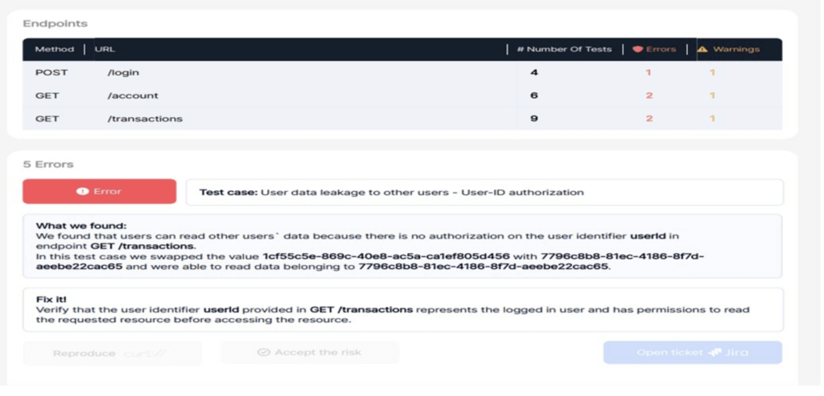Viewport: 824px width, 396px height.
Task: Select the GET /account endpoint row
Action: 241,96
